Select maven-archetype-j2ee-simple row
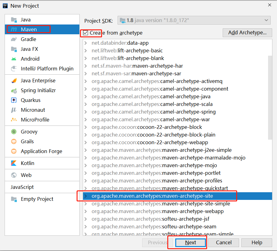 point(177,150)
